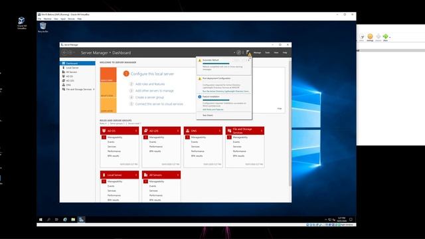Click Automatic Refresh progress bar

(x=216, y=64)
